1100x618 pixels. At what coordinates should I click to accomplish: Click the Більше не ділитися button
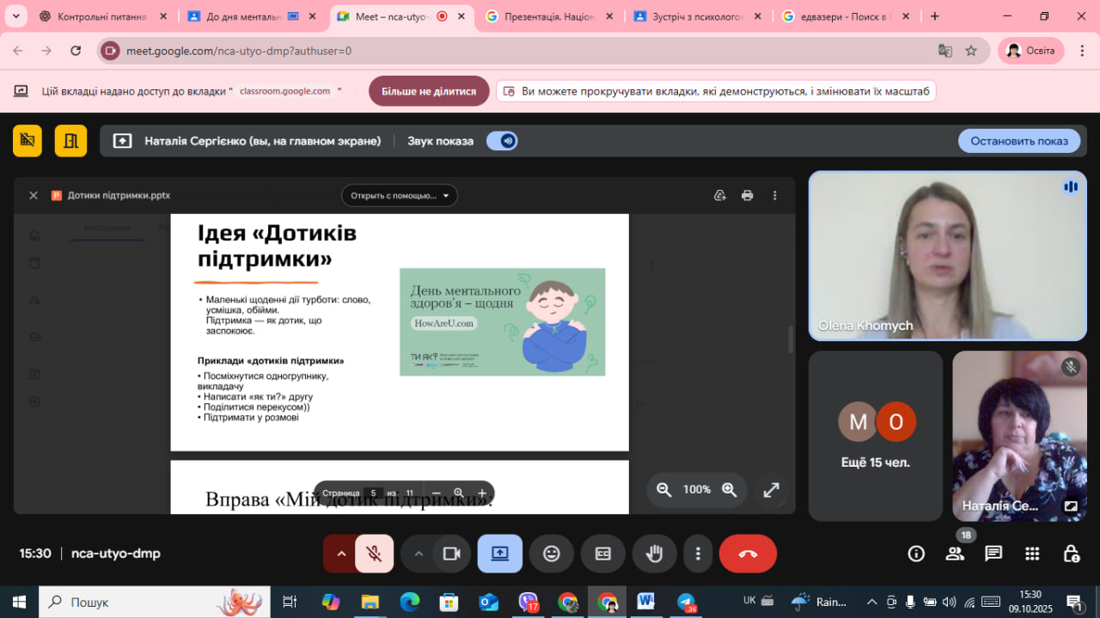click(x=429, y=91)
